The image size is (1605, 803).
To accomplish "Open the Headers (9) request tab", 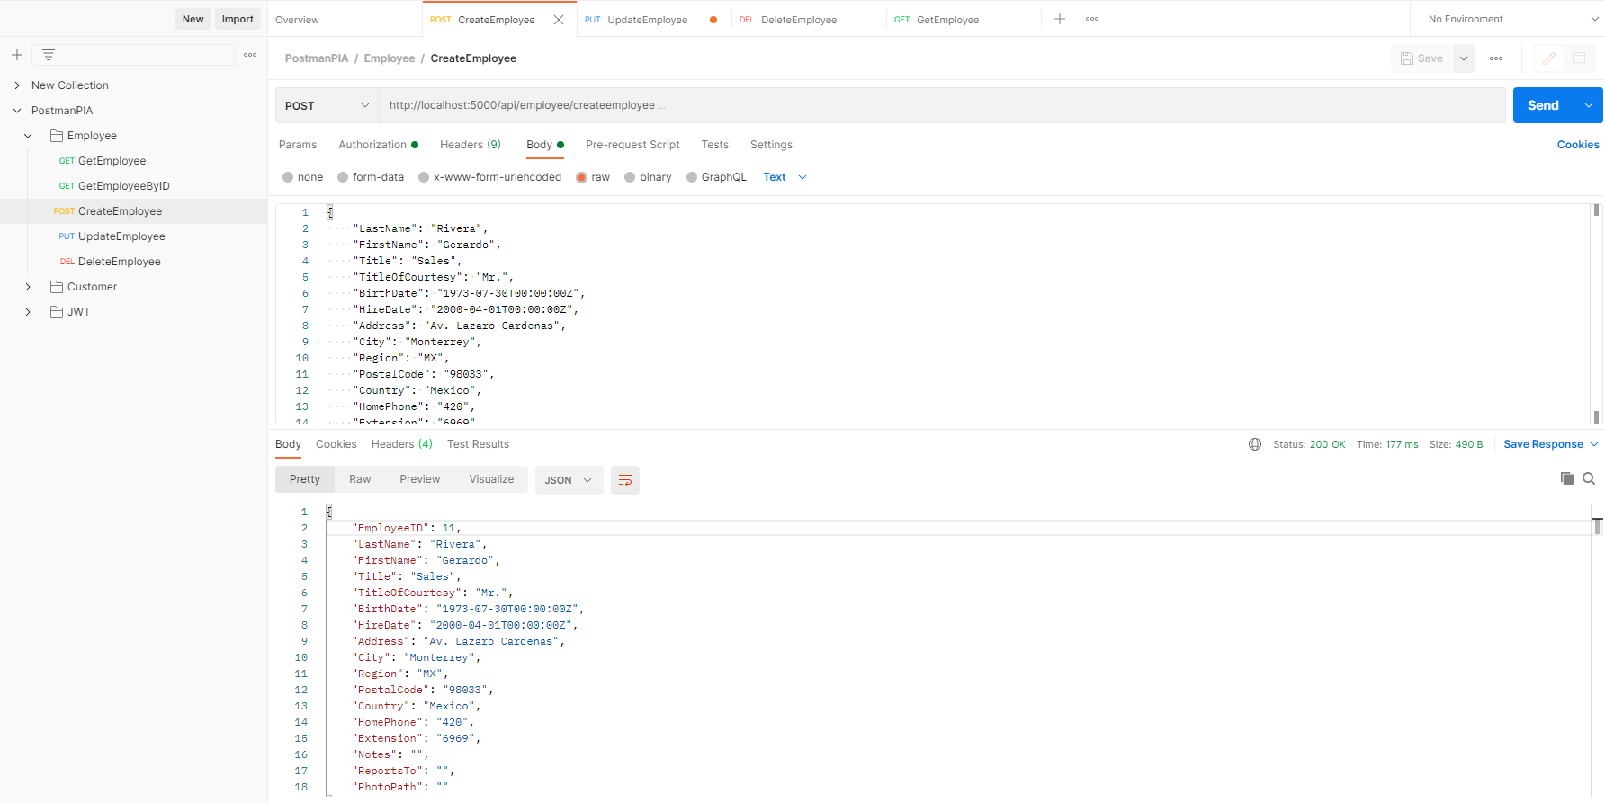I will coord(471,145).
